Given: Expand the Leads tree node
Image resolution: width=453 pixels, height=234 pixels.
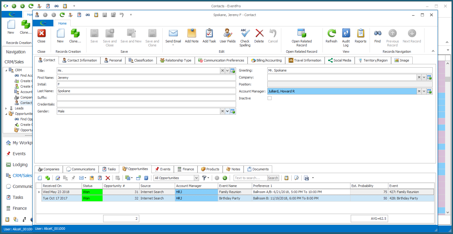Looking at the screenshot, I should 6,108.
